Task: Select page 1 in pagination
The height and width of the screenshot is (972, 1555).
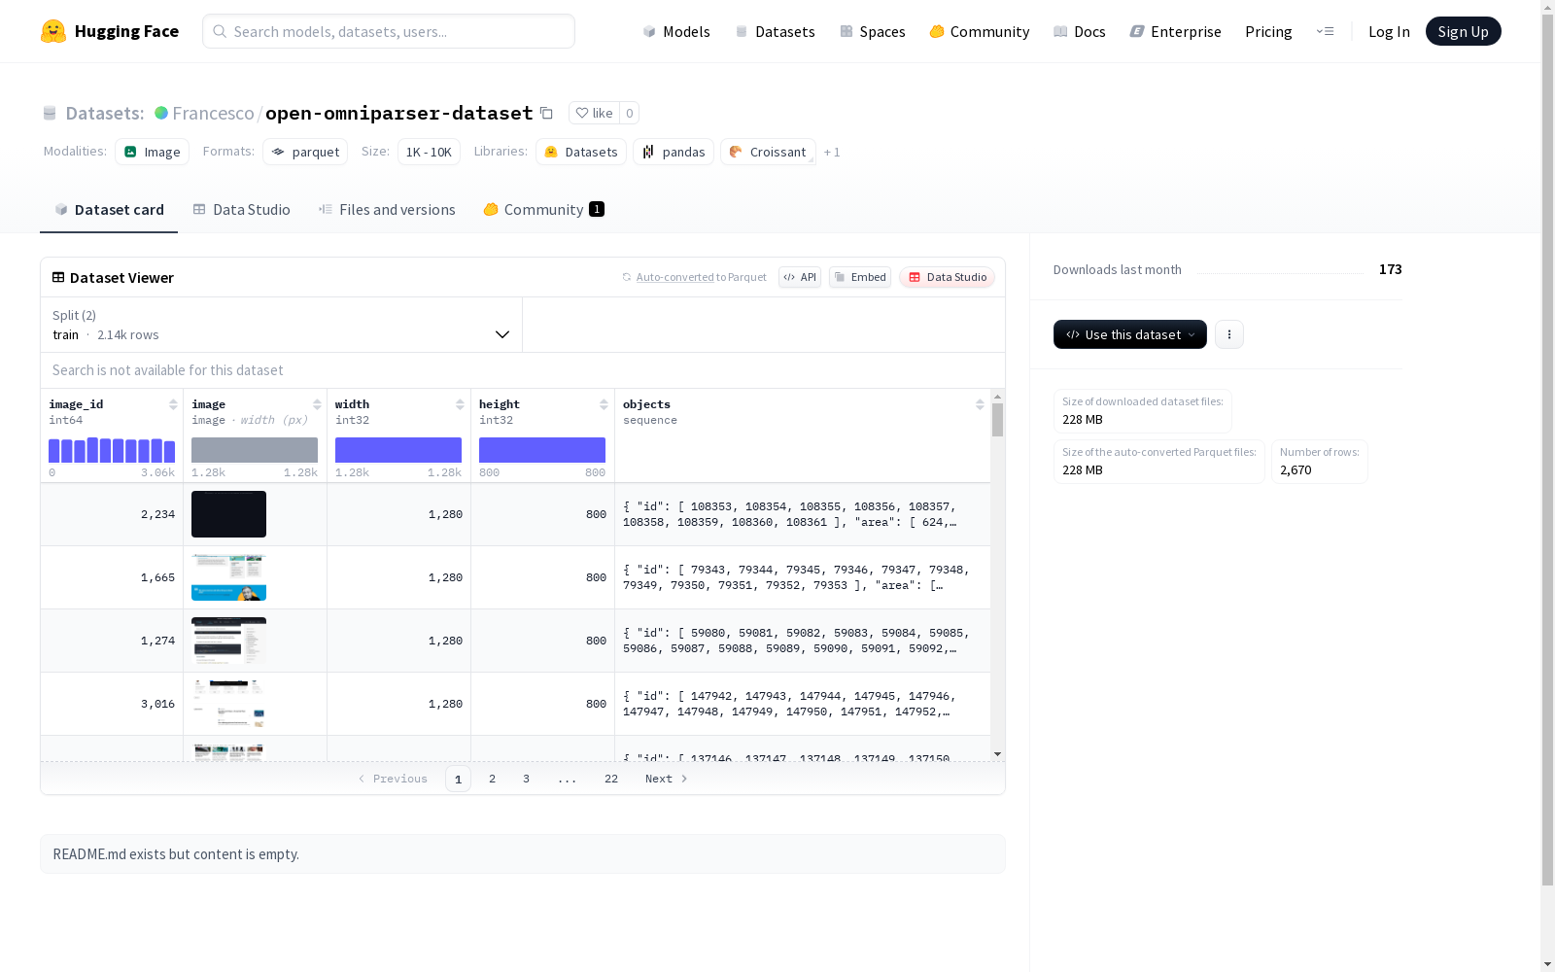Action: (458, 779)
